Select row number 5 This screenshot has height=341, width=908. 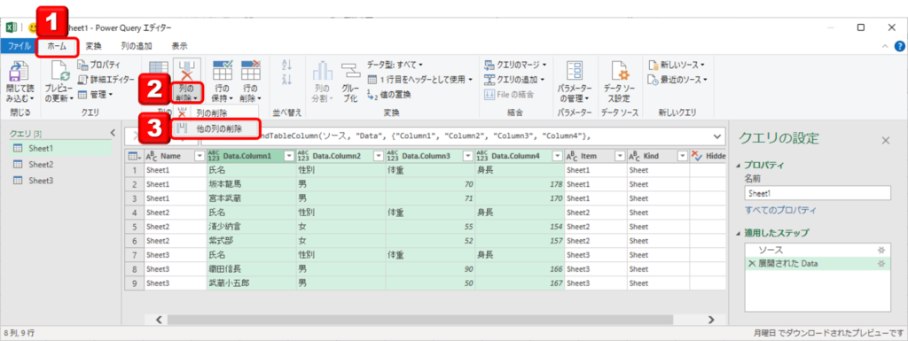click(135, 227)
